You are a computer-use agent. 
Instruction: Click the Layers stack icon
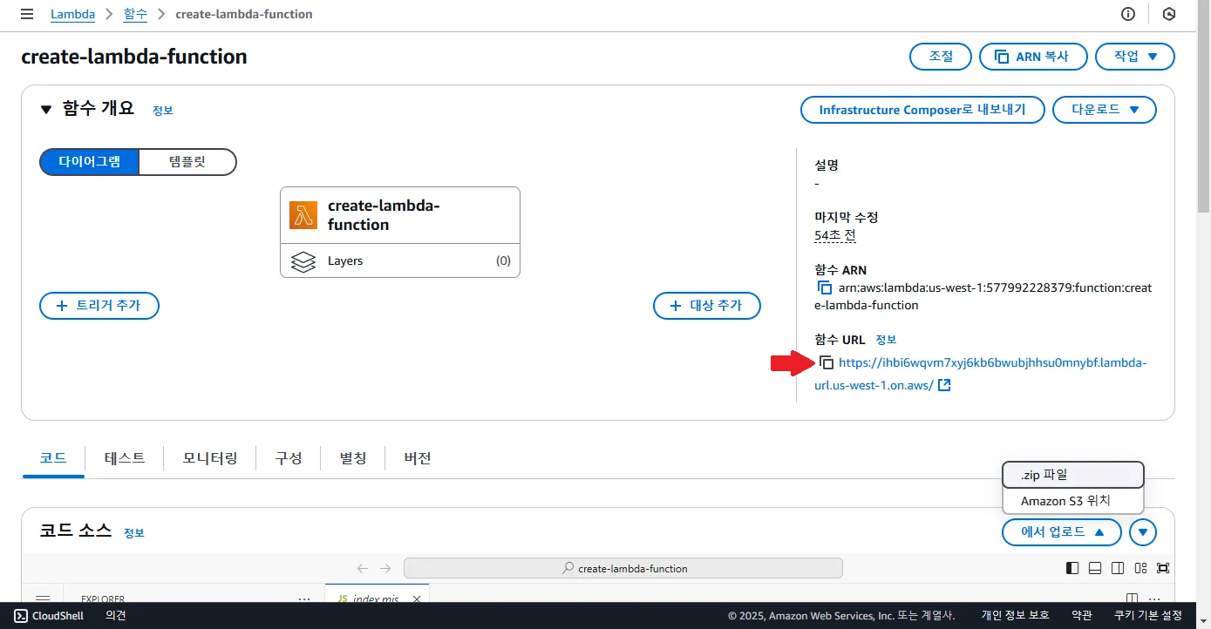click(x=303, y=261)
